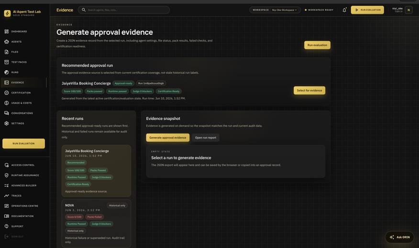Image resolution: width=419 pixels, height=248 pixels.
Task: Click the Access Control icon
Action: tap(6, 165)
